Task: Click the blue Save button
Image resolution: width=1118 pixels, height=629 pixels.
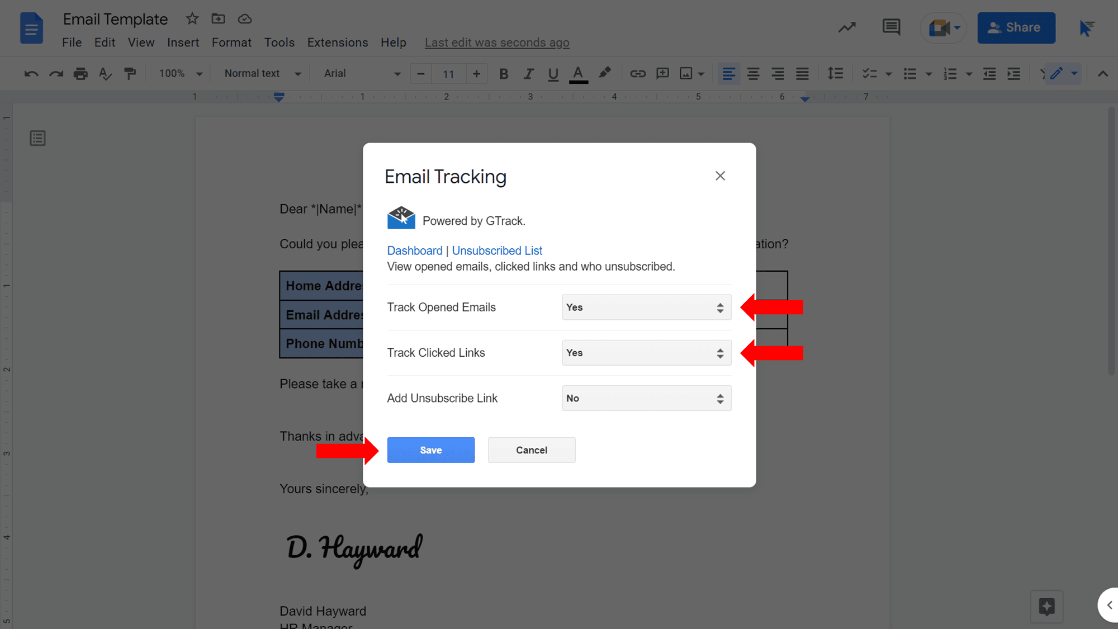Action: (x=430, y=450)
